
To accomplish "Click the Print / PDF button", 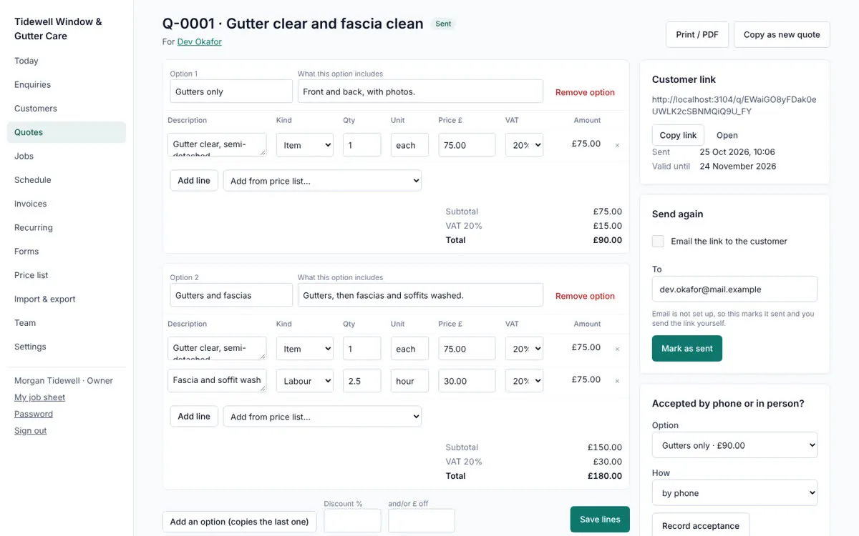I will coord(697,34).
